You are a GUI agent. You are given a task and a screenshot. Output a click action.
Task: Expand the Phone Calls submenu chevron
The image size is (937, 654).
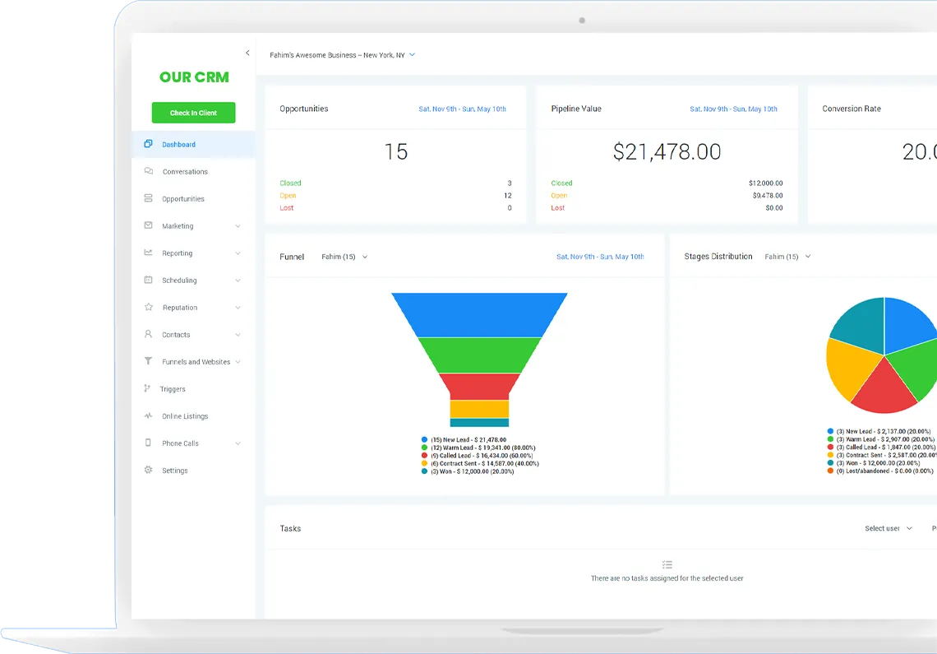(x=238, y=443)
